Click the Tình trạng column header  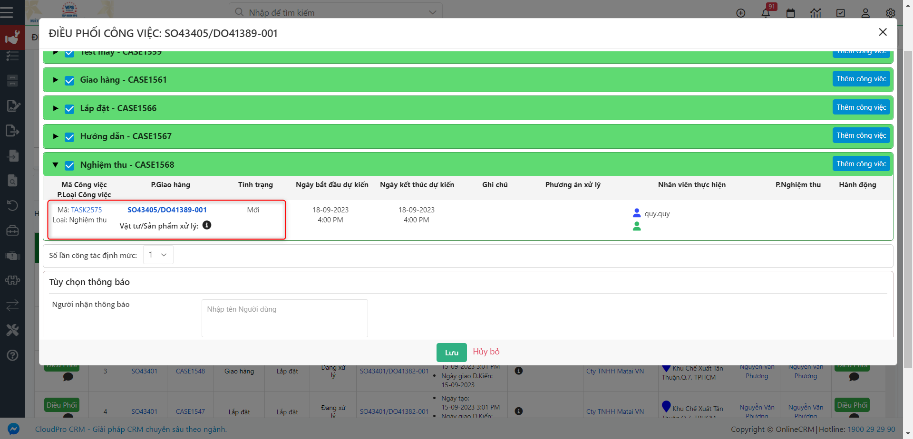coord(255,184)
